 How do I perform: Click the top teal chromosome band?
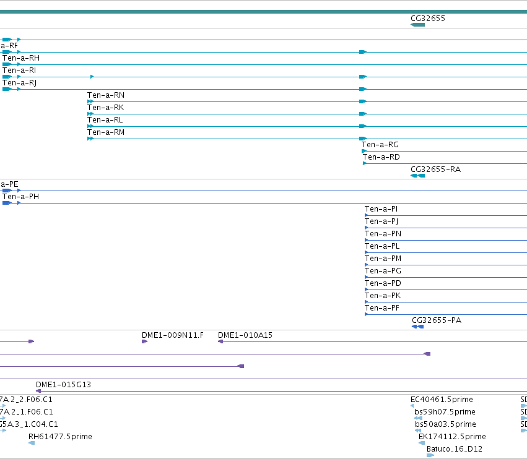(264, 12)
